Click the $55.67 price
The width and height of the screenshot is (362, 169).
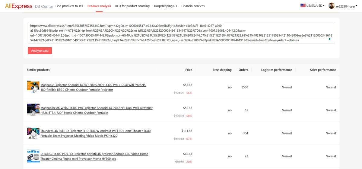click(x=188, y=108)
